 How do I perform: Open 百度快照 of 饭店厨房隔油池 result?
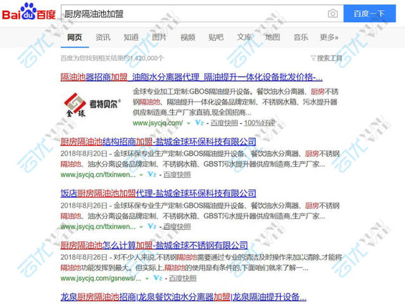[x=177, y=227]
